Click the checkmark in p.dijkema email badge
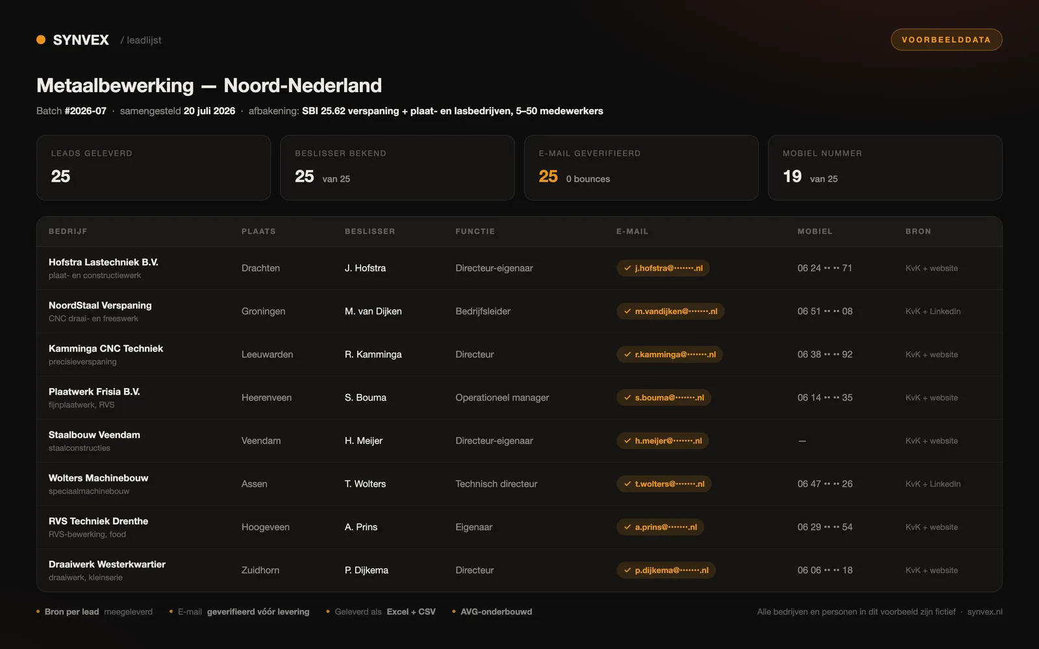 click(627, 570)
